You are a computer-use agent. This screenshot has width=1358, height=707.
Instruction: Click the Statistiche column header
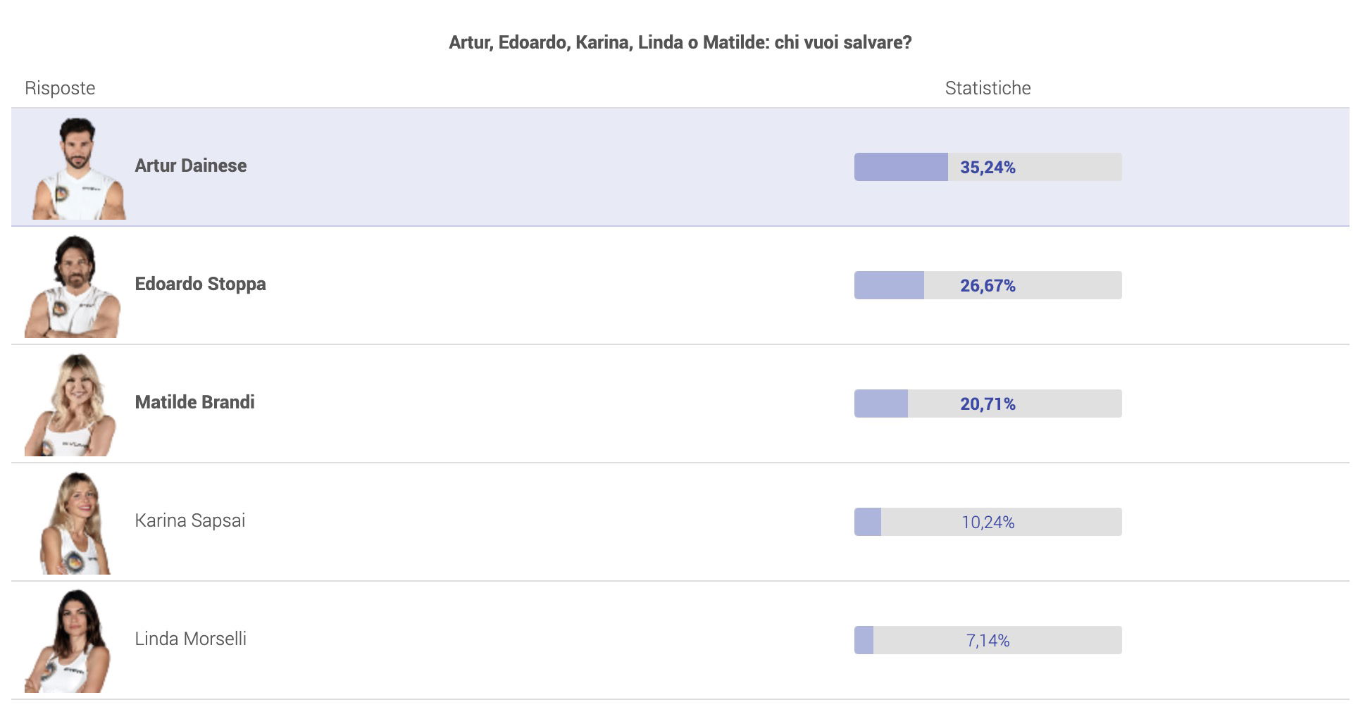(988, 88)
